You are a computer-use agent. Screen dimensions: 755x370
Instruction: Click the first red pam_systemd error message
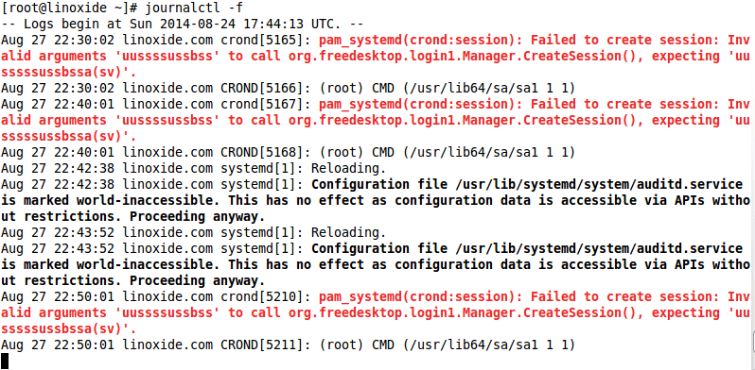coord(376,57)
